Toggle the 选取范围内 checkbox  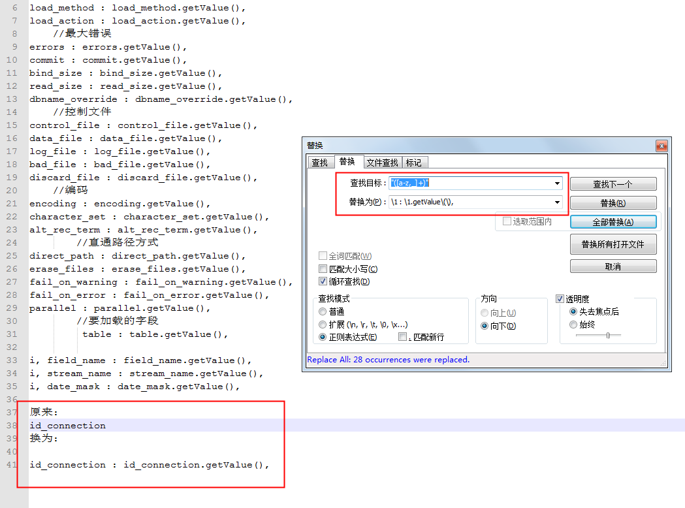pos(507,221)
